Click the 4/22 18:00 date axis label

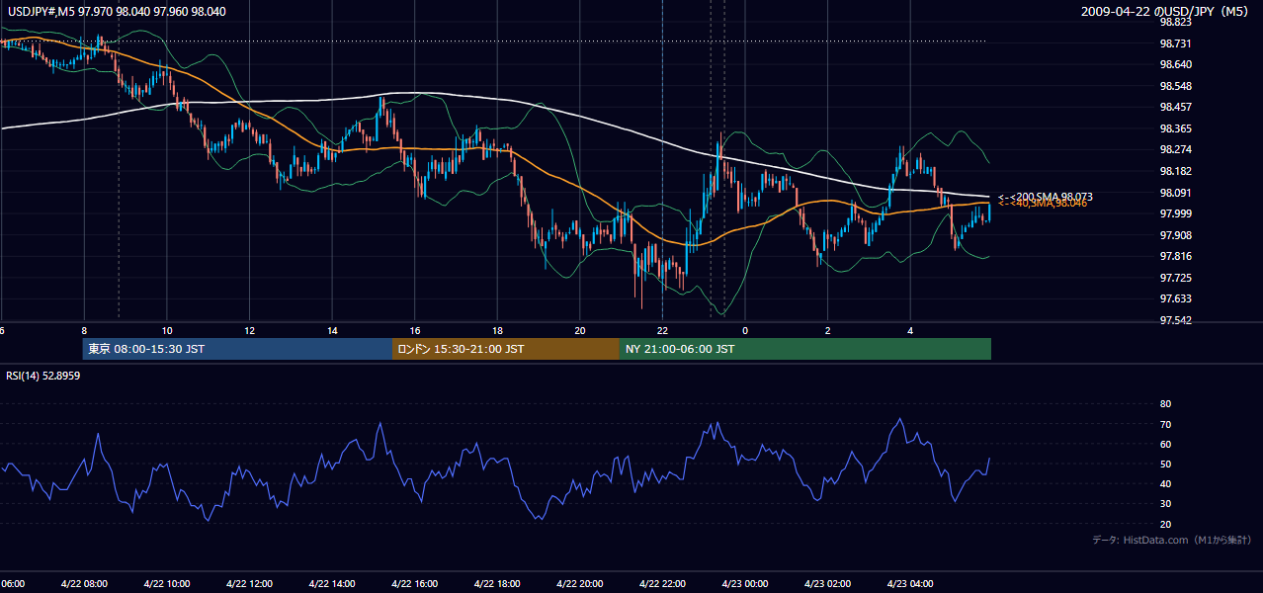496,583
